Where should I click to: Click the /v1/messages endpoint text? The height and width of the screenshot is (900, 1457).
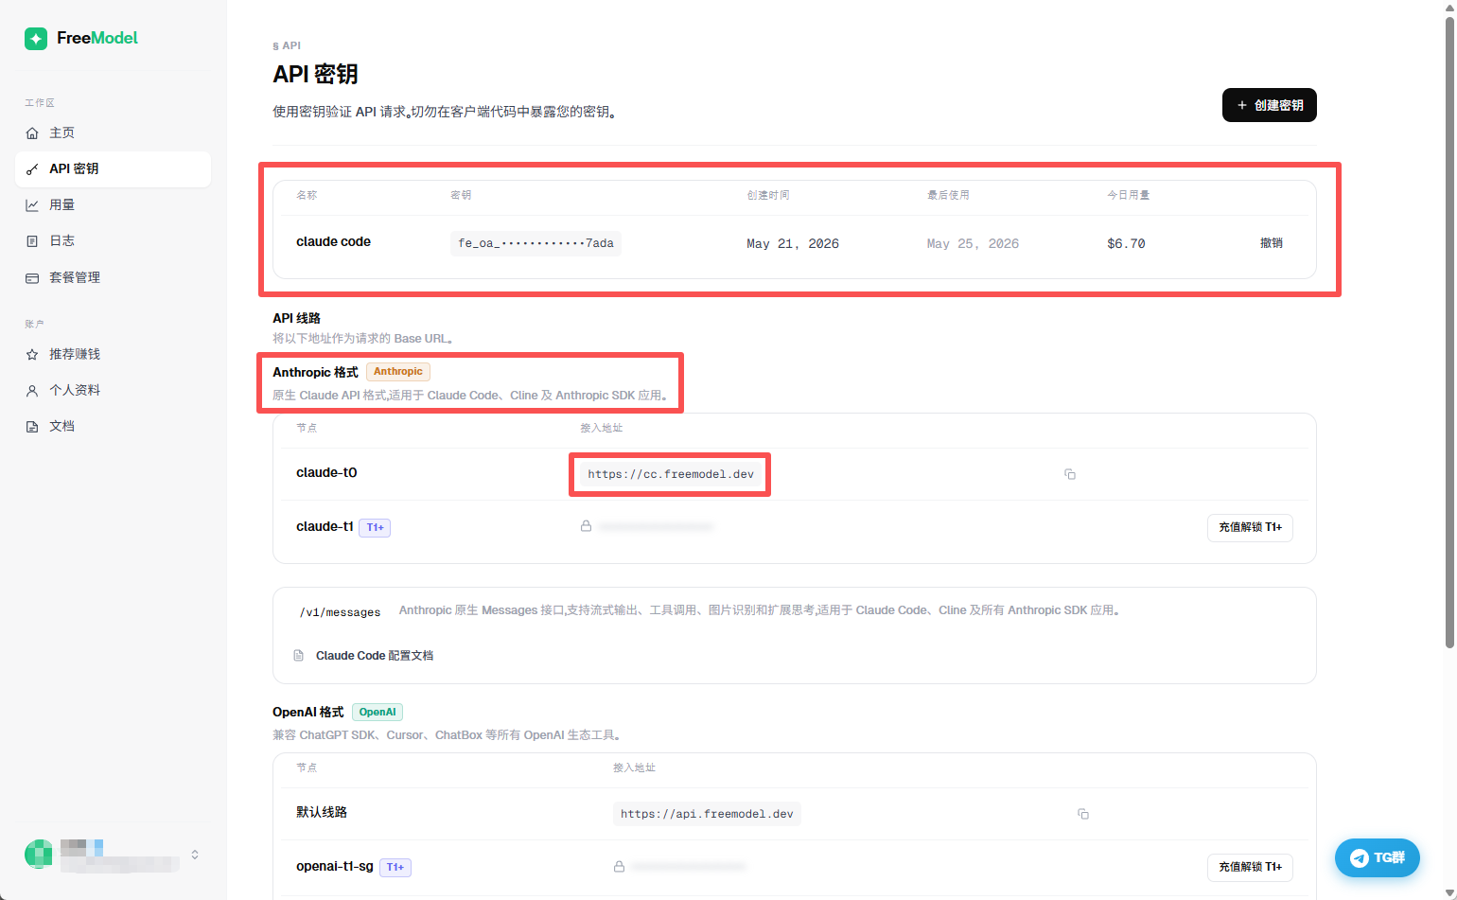pos(340,612)
